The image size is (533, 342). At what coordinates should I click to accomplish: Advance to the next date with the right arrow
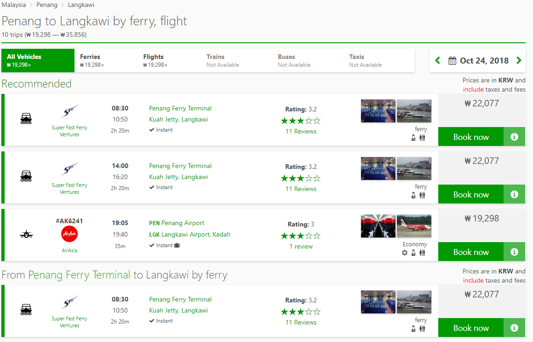pyautogui.click(x=519, y=61)
